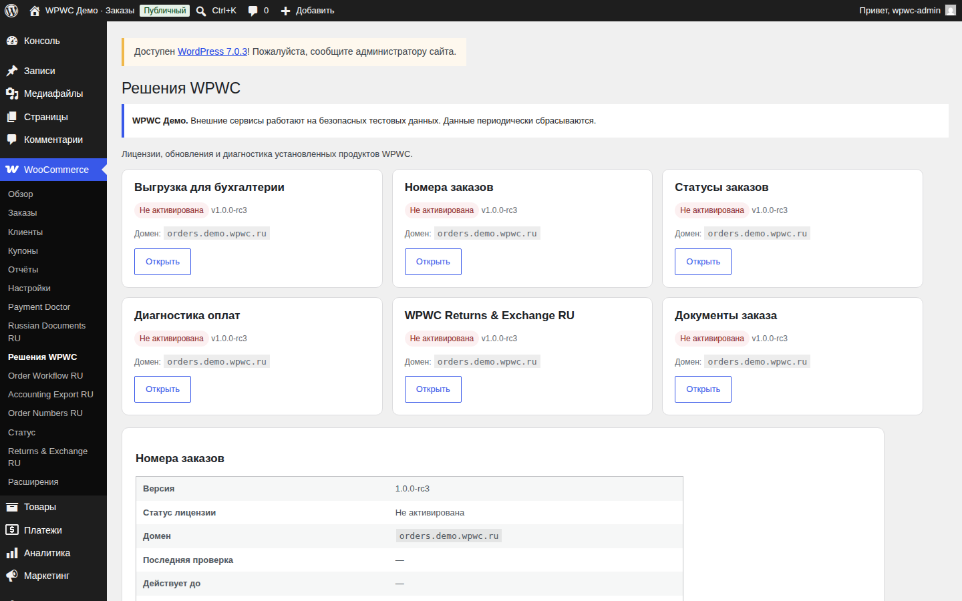This screenshot has height=601, width=962.
Task: Click the Публичный site visibility badge
Action: pyautogui.click(x=164, y=11)
